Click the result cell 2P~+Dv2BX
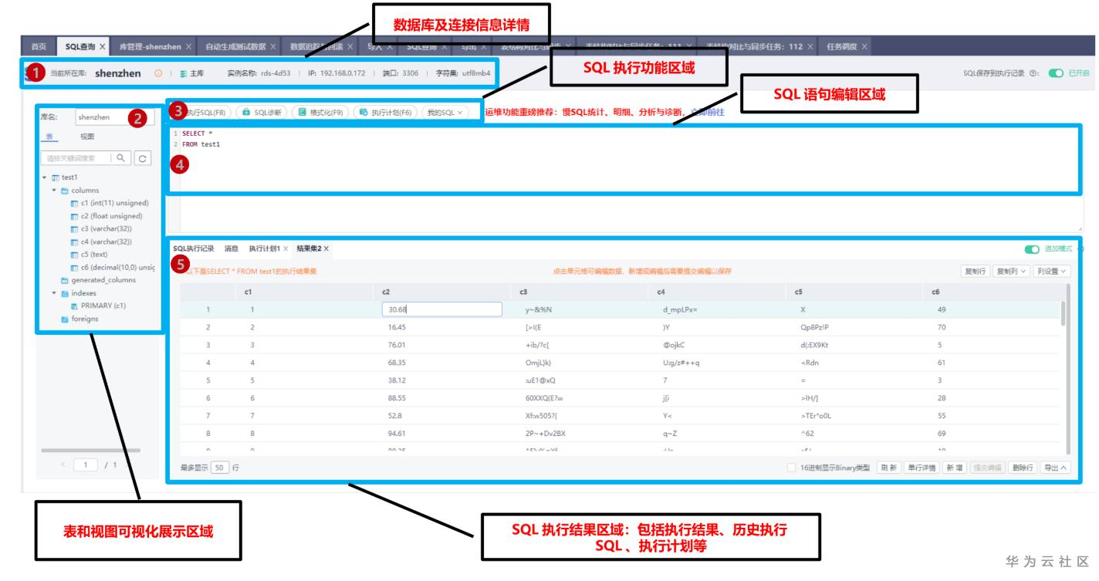1099x581 pixels. [547, 434]
